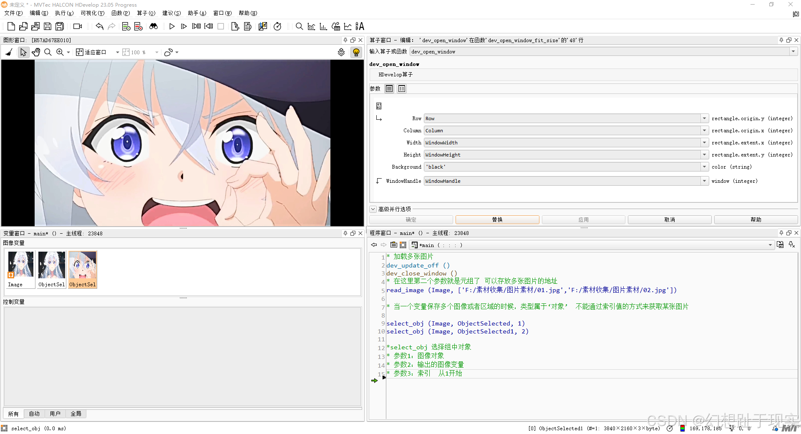
Task: Open the ROI drawing shape dropdown
Action: [177, 53]
